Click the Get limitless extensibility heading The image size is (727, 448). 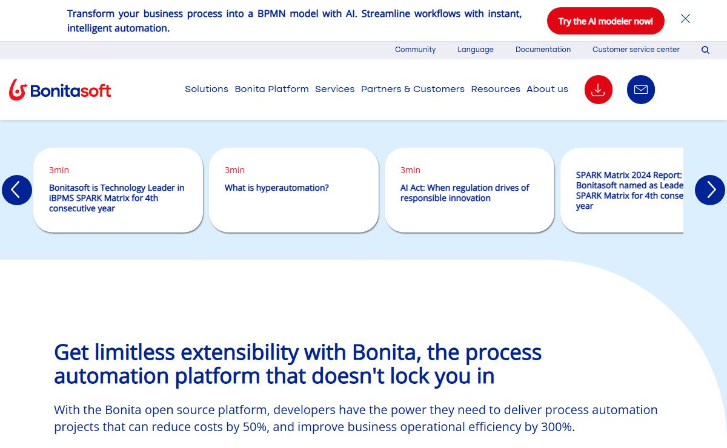coord(297,364)
